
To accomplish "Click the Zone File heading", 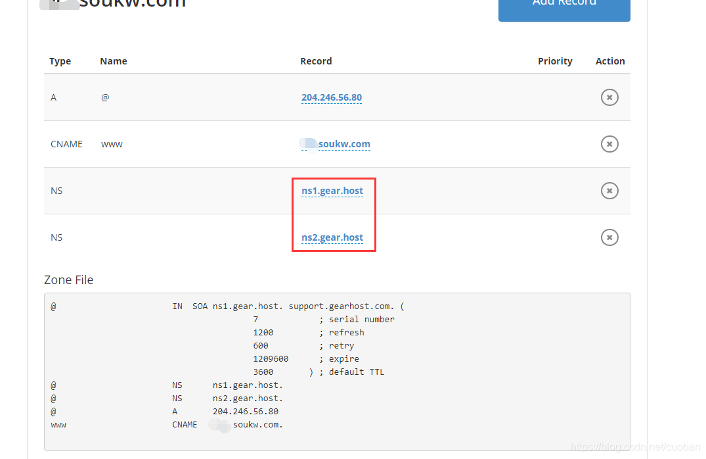I will point(68,280).
